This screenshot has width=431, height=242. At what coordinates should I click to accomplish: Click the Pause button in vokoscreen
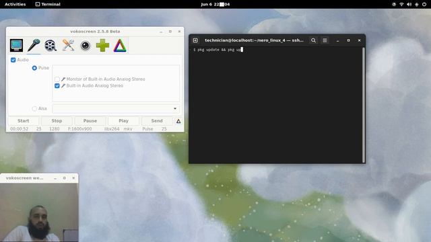click(x=90, y=121)
